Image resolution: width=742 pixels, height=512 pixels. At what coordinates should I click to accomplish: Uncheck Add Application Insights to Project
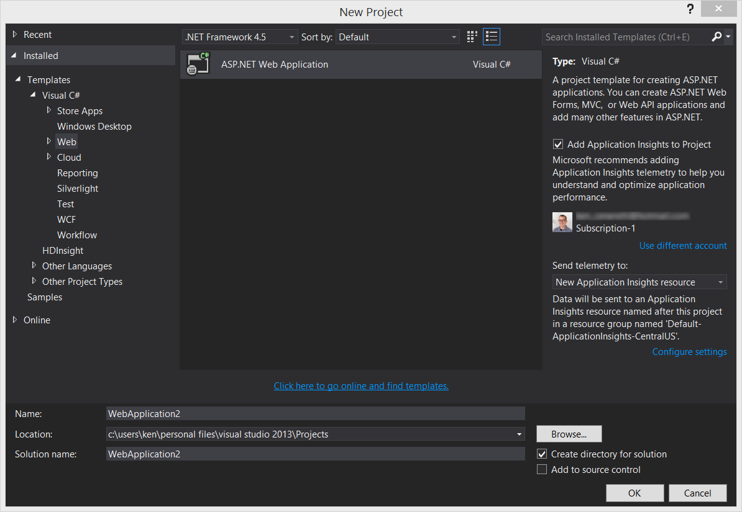(558, 144)
